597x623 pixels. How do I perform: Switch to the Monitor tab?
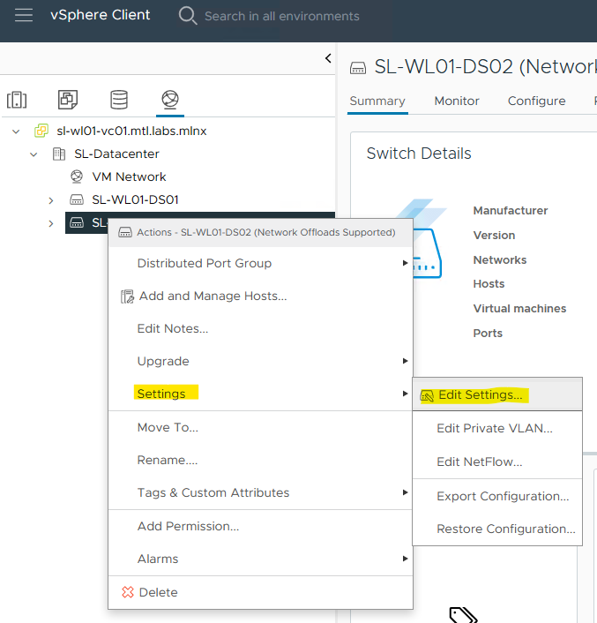(x=457, y=101)
